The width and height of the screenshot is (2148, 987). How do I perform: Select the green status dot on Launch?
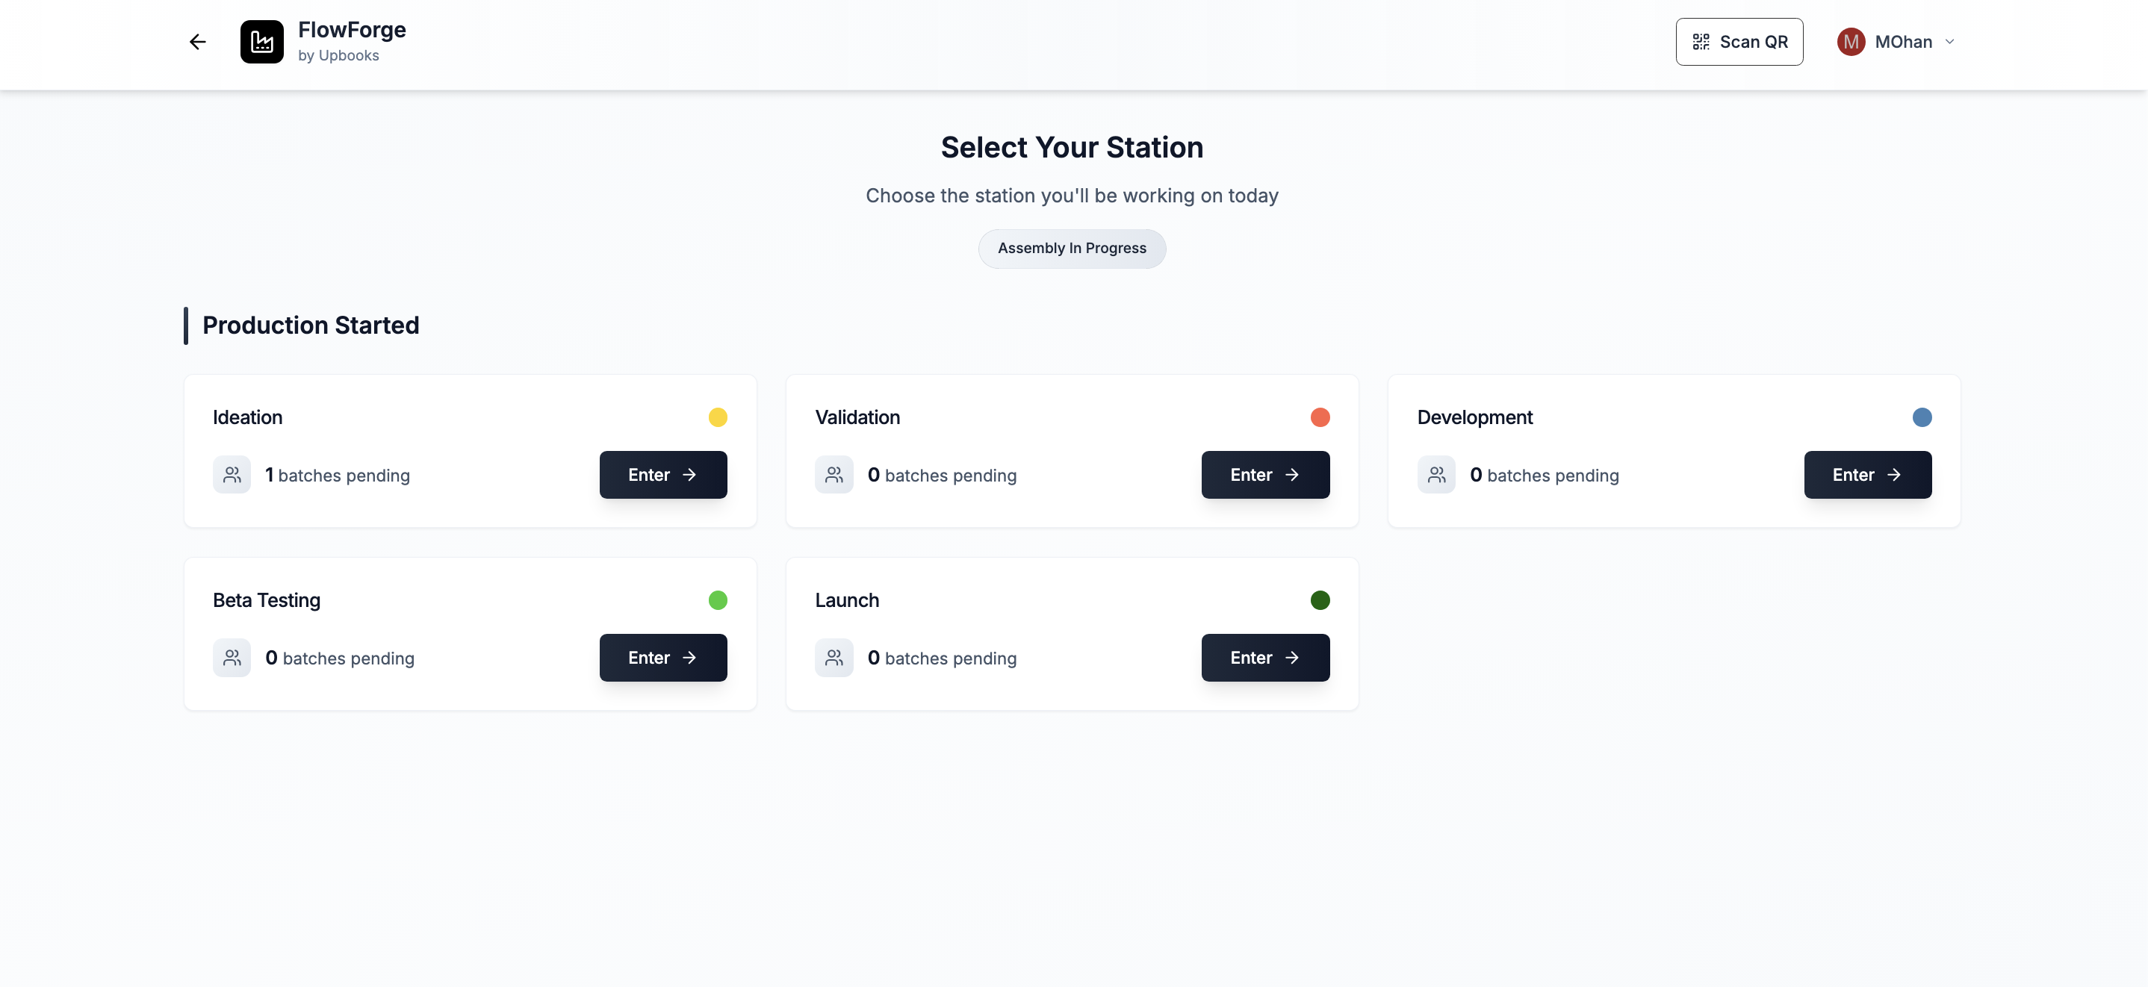[1320, 600]
